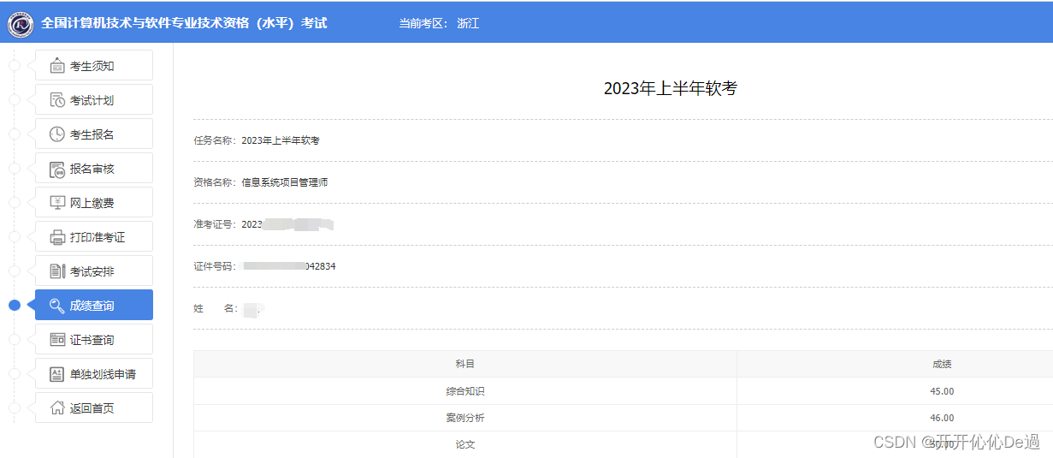Click the 成绩 column header

click(x=942, y=364)
